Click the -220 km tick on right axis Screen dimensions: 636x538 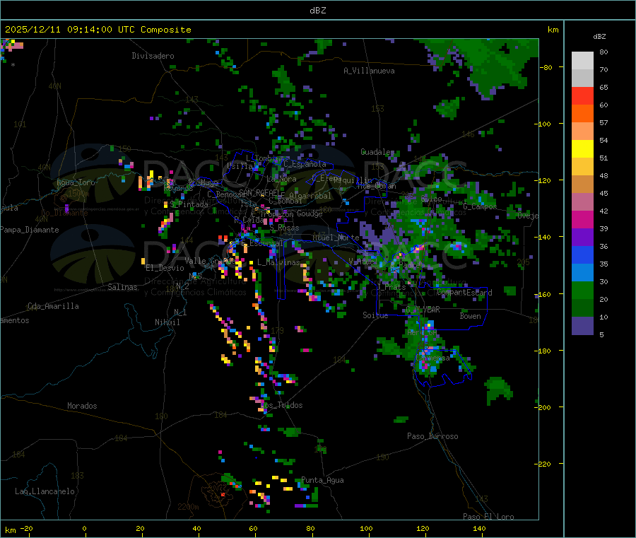coord(543,464)
